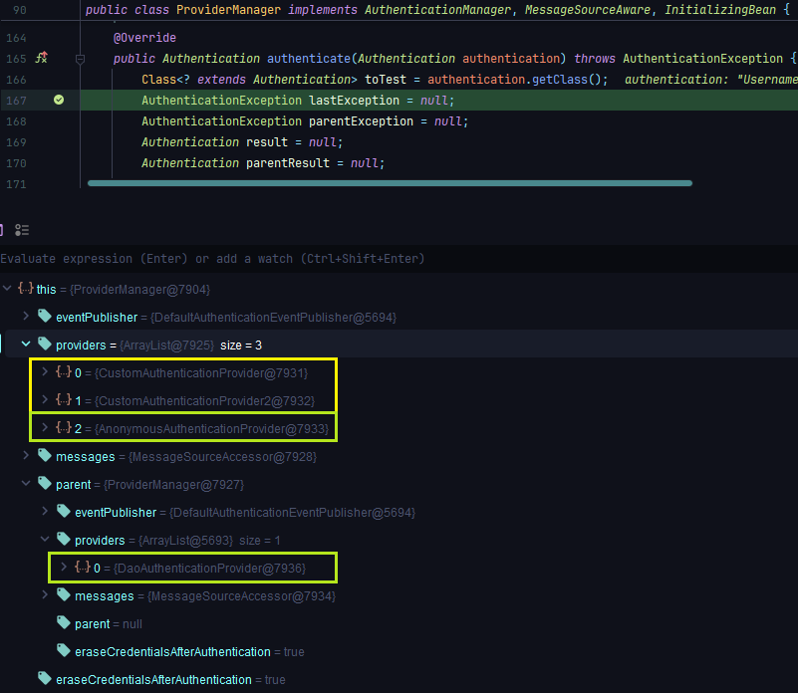Click the Evaluate expression input field
The image size is (798, 693).
[x=299, y=259]
